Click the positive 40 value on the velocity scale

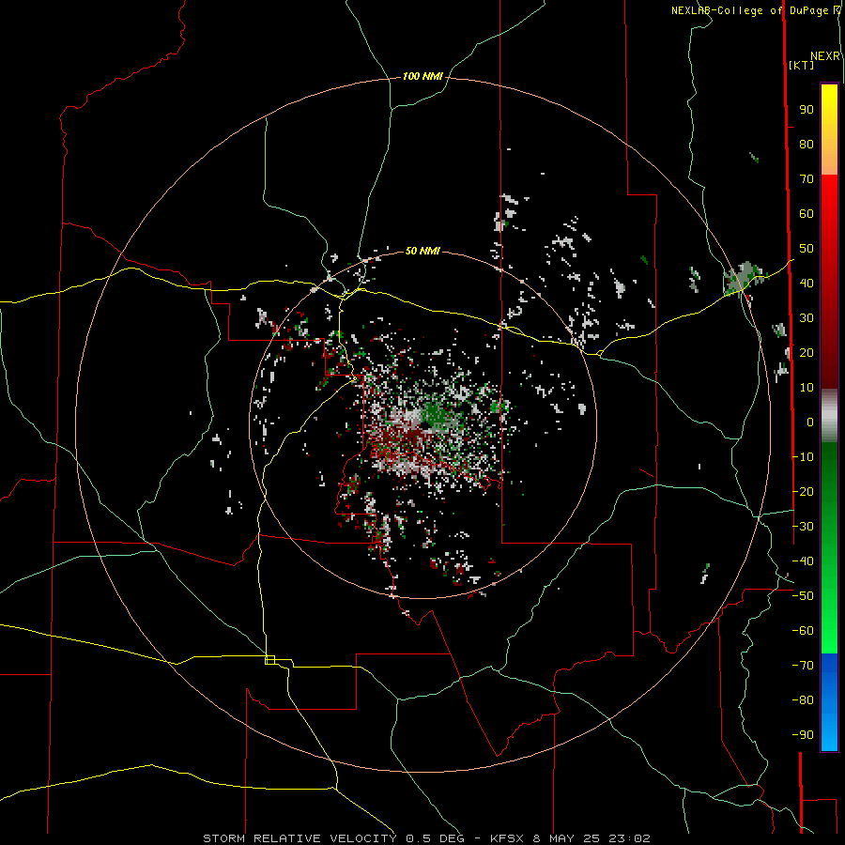[807, 283]
